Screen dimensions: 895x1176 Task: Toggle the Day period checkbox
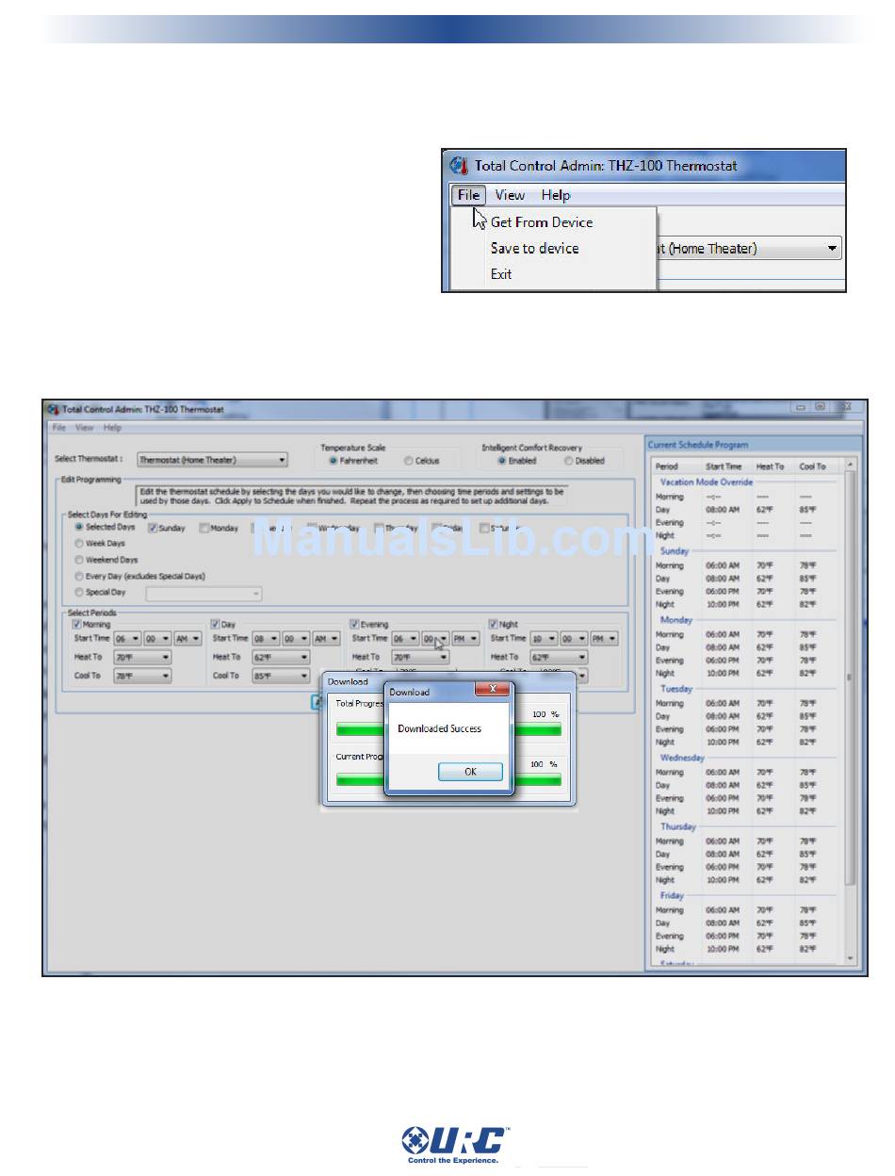216,624
